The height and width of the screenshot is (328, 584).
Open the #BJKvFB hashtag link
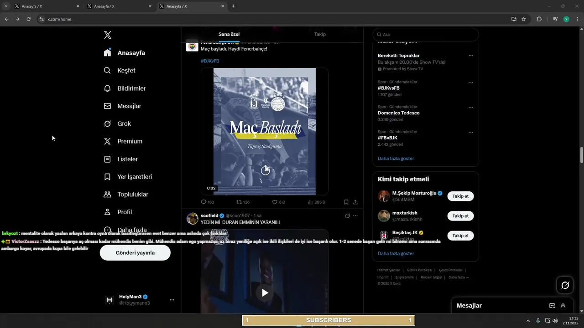click(x=210, y=61)
